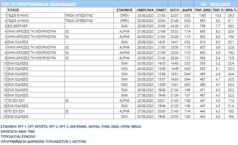
Task: Click the ΔΙΑΡΚ column header
Action: coord(187,10)
